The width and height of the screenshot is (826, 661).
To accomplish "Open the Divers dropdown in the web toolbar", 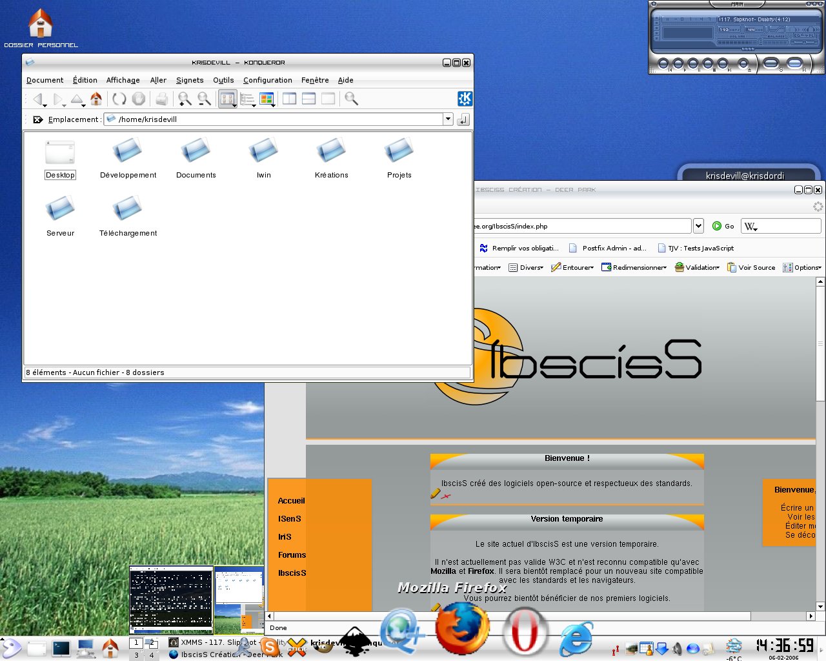I will (x=526, y=267).
